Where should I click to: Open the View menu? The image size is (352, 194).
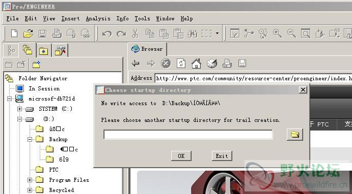49,19
